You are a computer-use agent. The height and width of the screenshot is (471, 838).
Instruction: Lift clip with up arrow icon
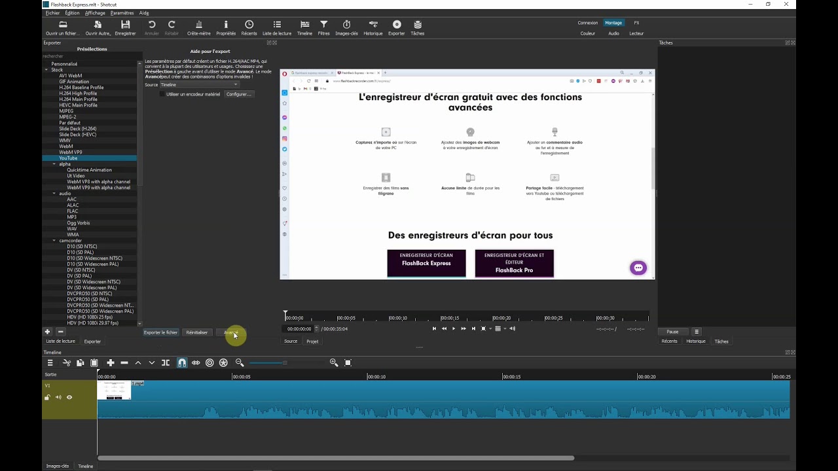coord(137,362)
